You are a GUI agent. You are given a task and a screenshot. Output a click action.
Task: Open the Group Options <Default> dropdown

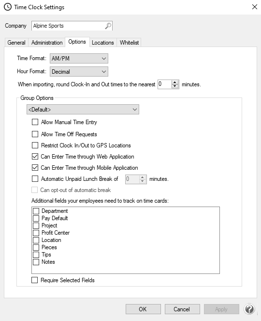(x=83, y=110)
